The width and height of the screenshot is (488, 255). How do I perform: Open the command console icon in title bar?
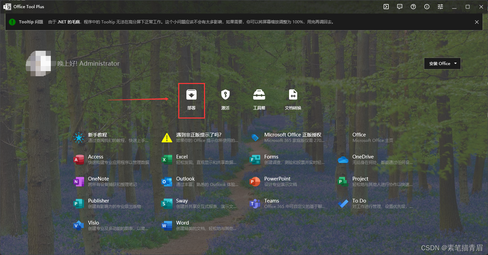[386, 6]
